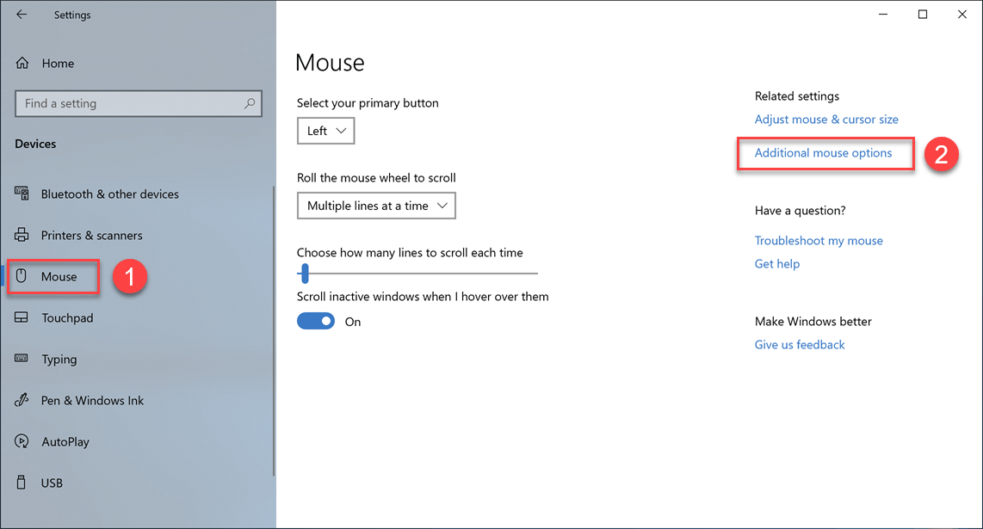Open Pen & Windows Ink settings
The height and width of the screenshot is (529, 983).
pyautogui.click(x=92, y=401)
